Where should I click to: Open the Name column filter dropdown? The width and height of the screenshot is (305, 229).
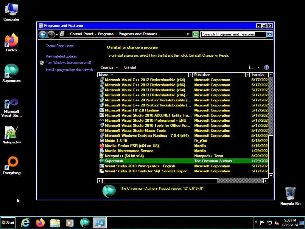pos(190,75)
